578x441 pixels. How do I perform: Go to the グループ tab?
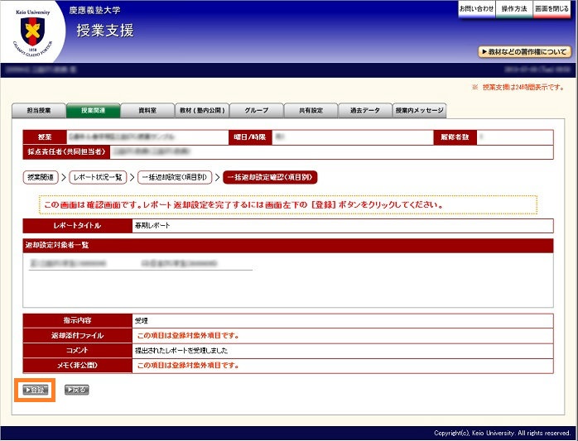pos(256,110)
